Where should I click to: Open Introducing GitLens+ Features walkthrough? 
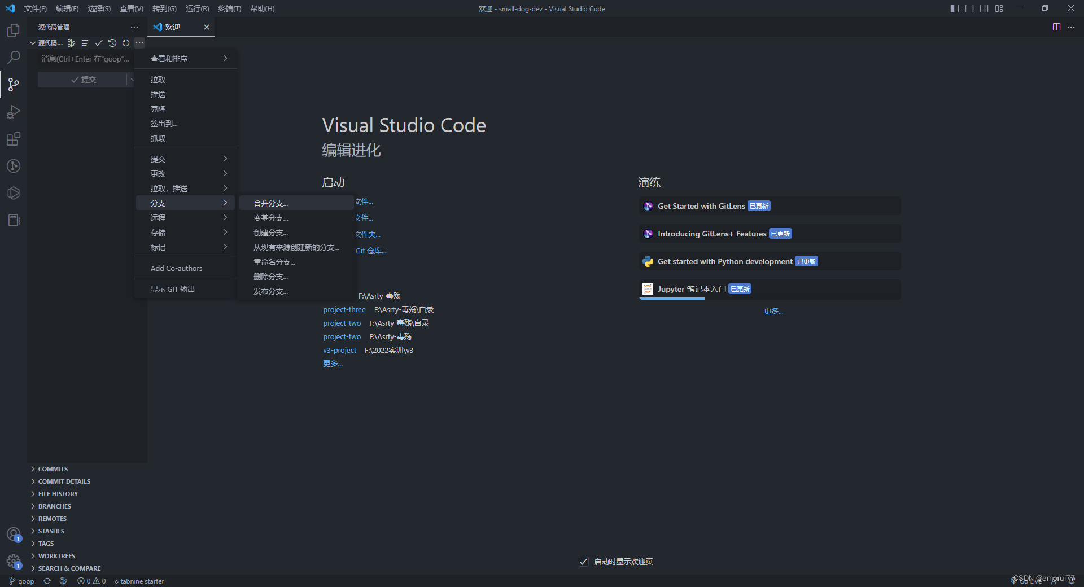[770, 234]
